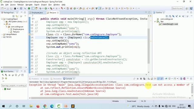Viewport: 194px width, 109px height.
Task: Collapse Test class in Outline
Action: click(x=155, y=21)
